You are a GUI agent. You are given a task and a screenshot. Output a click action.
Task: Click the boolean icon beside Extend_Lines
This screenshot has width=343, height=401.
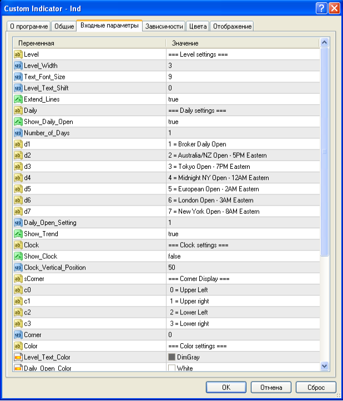[x=18, y=99]
